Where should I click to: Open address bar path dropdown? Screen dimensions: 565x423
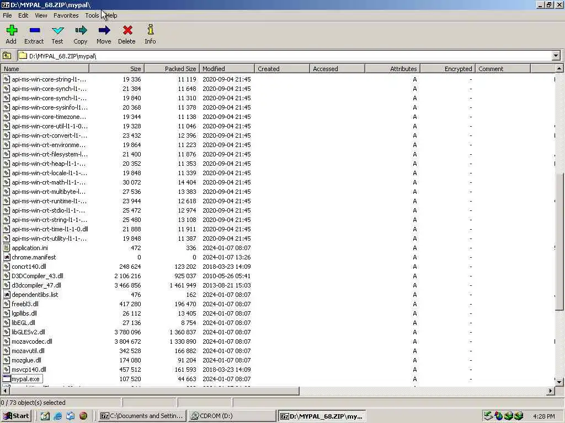click(556, 56)
